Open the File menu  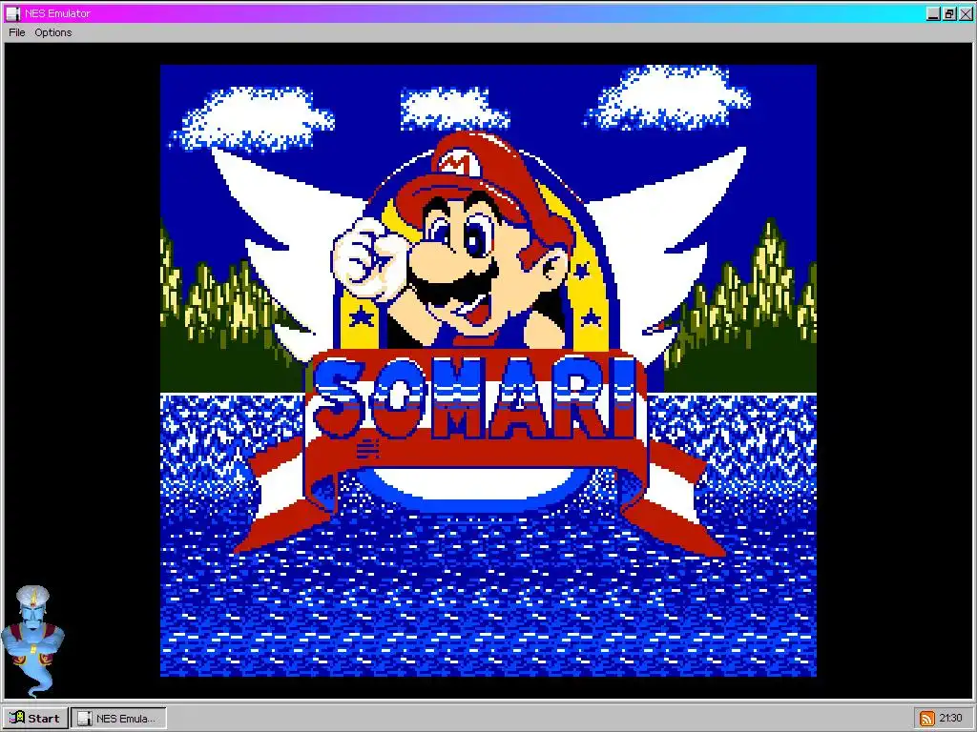(17, 32)
